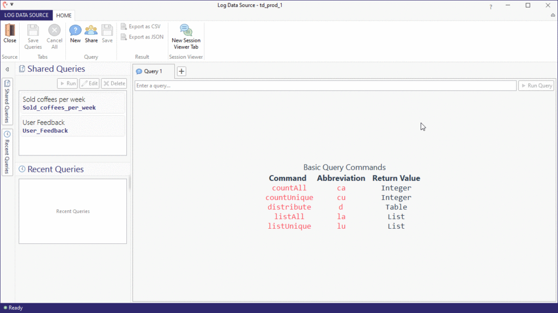
Task: Collapse the left side panel arrow
Action: pos(7,69)
